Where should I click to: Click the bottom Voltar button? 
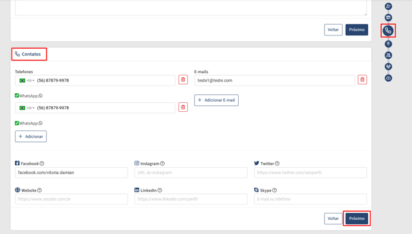click(x=333, y=219)
